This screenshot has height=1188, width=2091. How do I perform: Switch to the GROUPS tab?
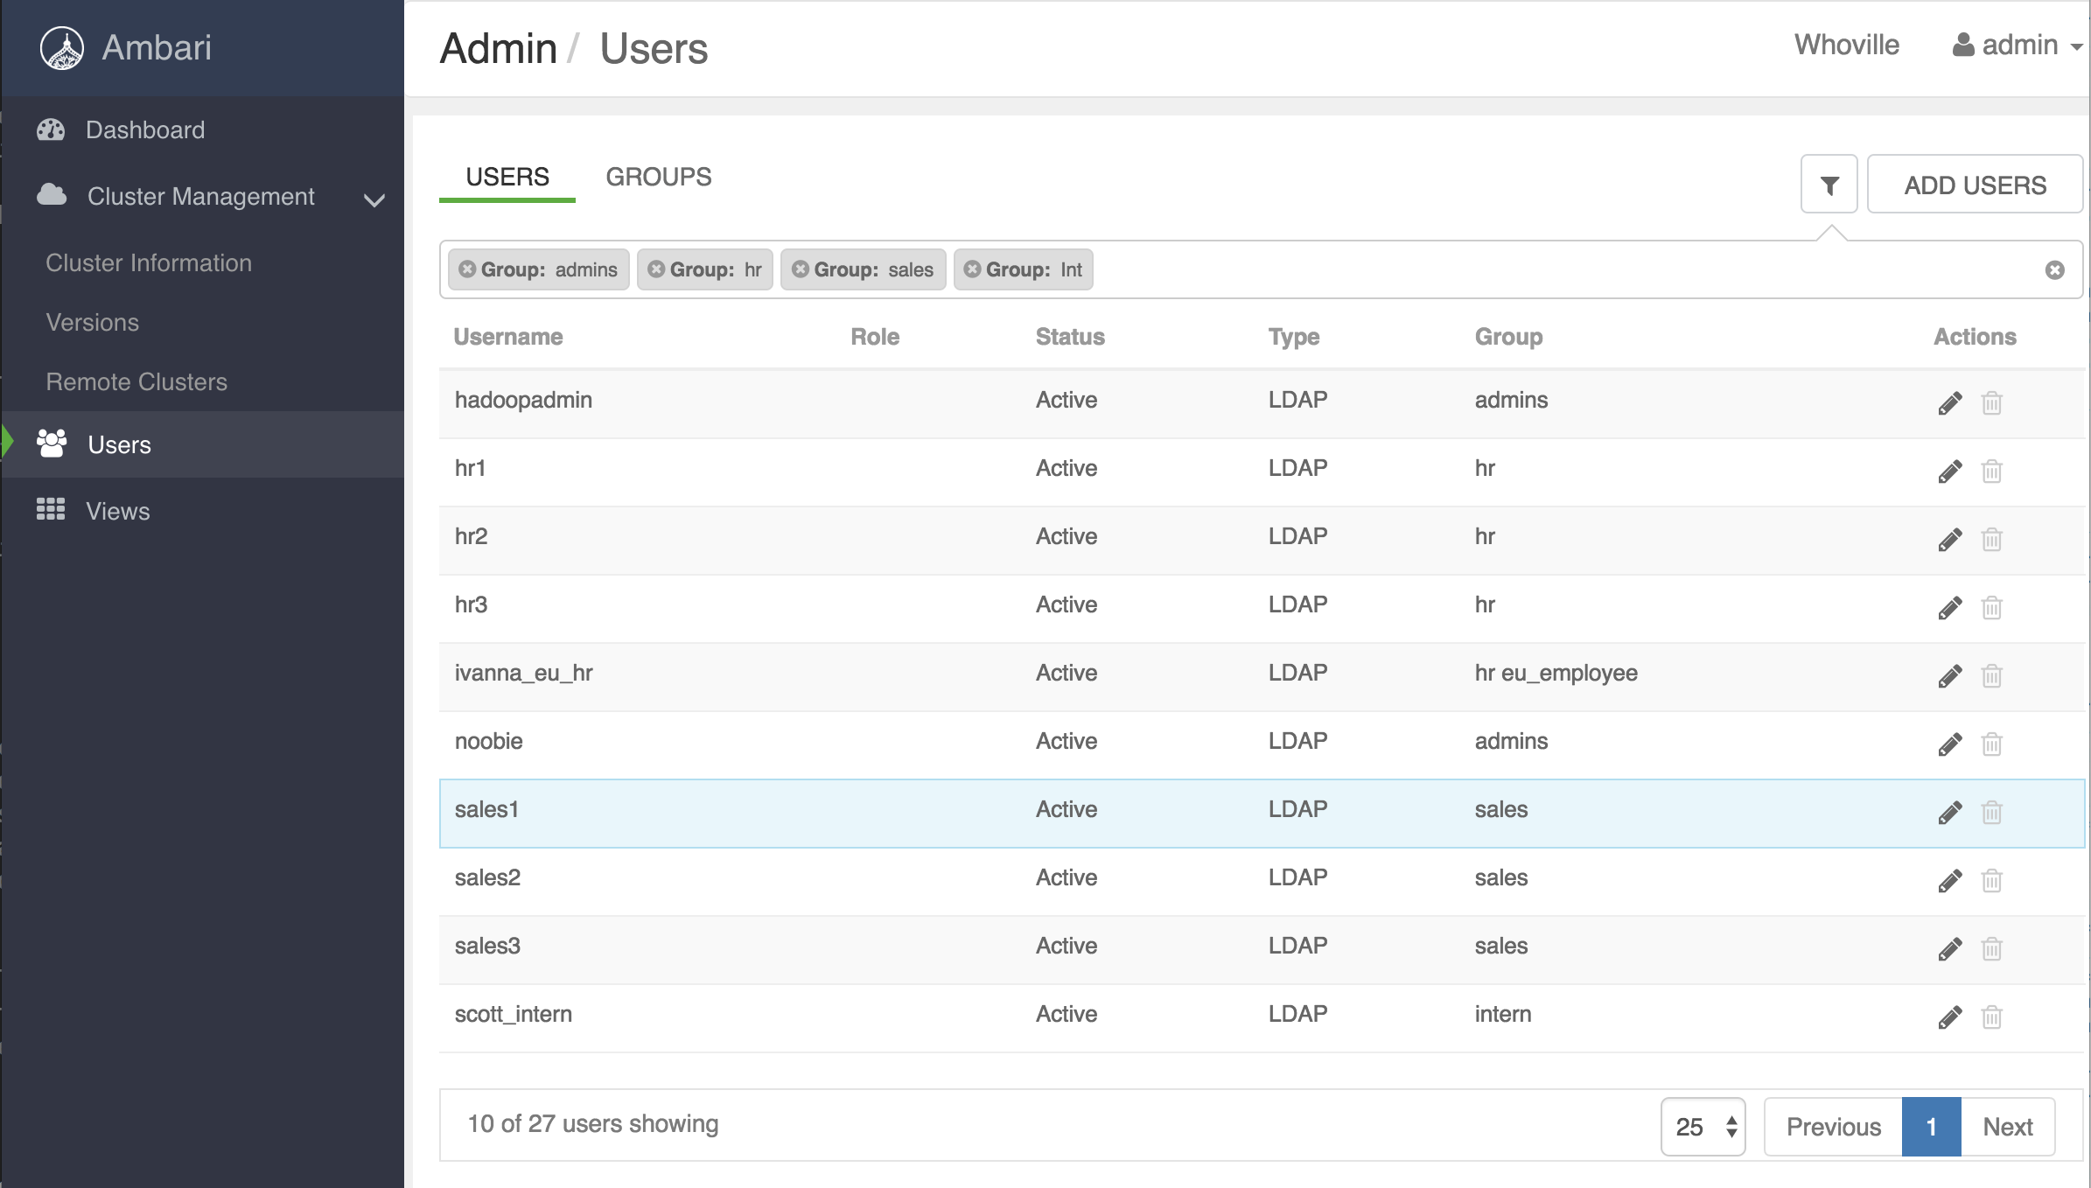coord(658,177)
